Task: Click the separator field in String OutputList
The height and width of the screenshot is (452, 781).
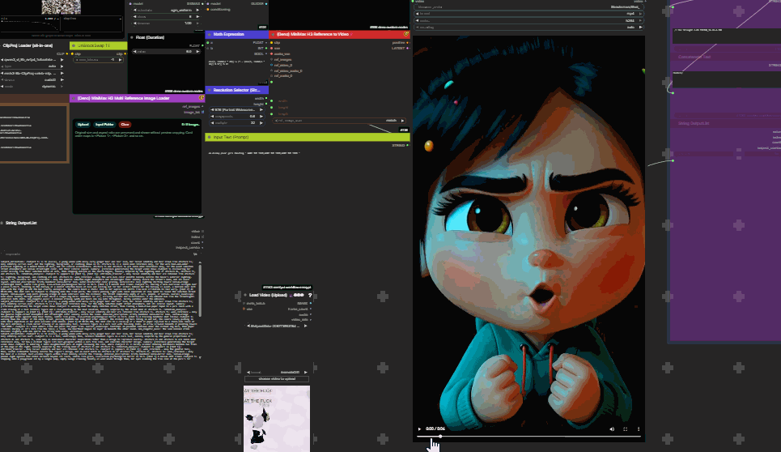Action: click(x=100, y=254)
